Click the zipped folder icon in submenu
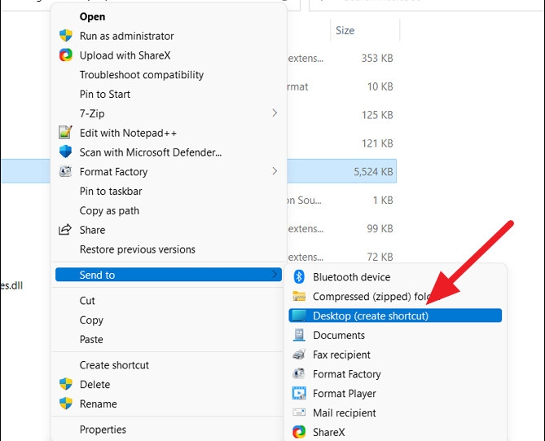This screenshot has width=545, height=441. click(299, 297)
